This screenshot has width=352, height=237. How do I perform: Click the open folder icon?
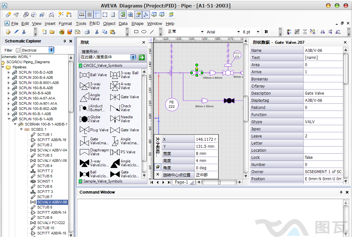click(52, 32)
